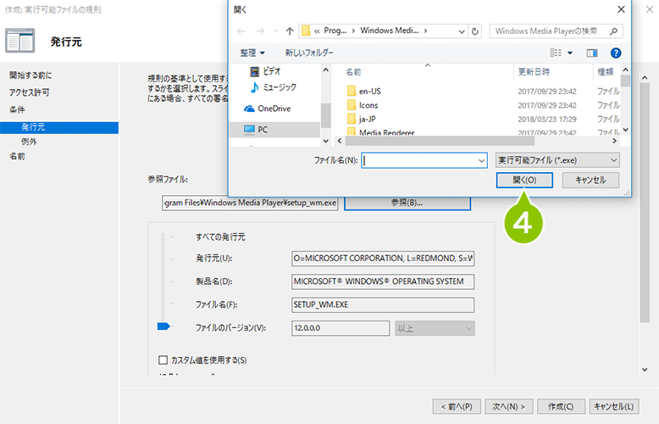The image size is (659, 424).
Task: Cancel the Open dialog with キャンセル
Action: (x=590, y=180)
